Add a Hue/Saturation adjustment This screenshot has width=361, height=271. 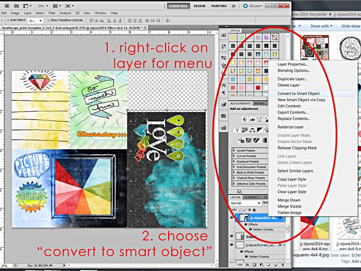(x=245, y=130)
